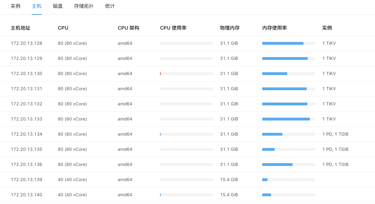Screen dimensions: 375x204
Task: Select the 主机 tab
Action: [37, 6]
